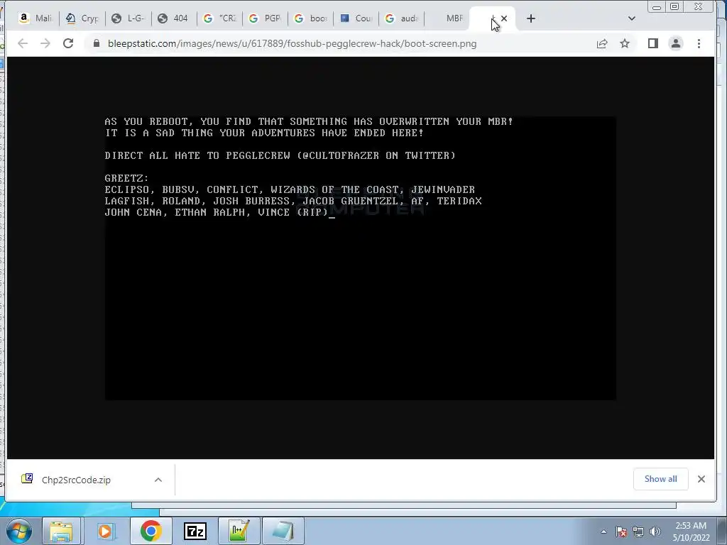Open 7-Zip from the taskbar
727x545 pixels.
[195, 531]
